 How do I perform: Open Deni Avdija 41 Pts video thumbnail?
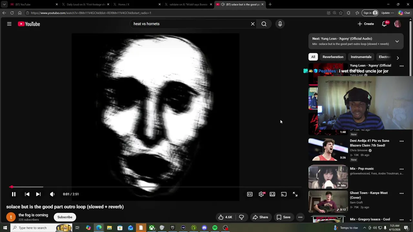pos(328,150)
